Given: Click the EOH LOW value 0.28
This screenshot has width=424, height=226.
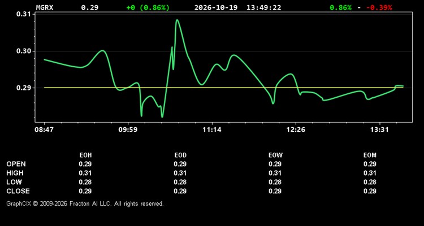Looking at the screenshot, I should [85, 182].
